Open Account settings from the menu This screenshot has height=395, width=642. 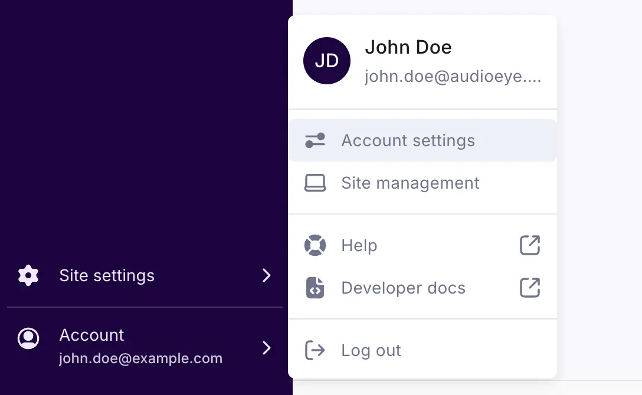[x=408, y=140]
